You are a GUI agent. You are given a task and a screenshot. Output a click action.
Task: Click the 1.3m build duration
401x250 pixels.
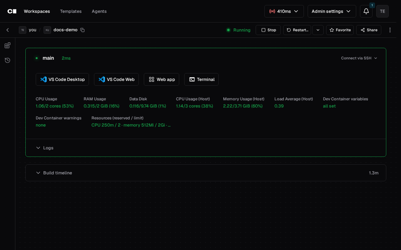click(374, 173)
